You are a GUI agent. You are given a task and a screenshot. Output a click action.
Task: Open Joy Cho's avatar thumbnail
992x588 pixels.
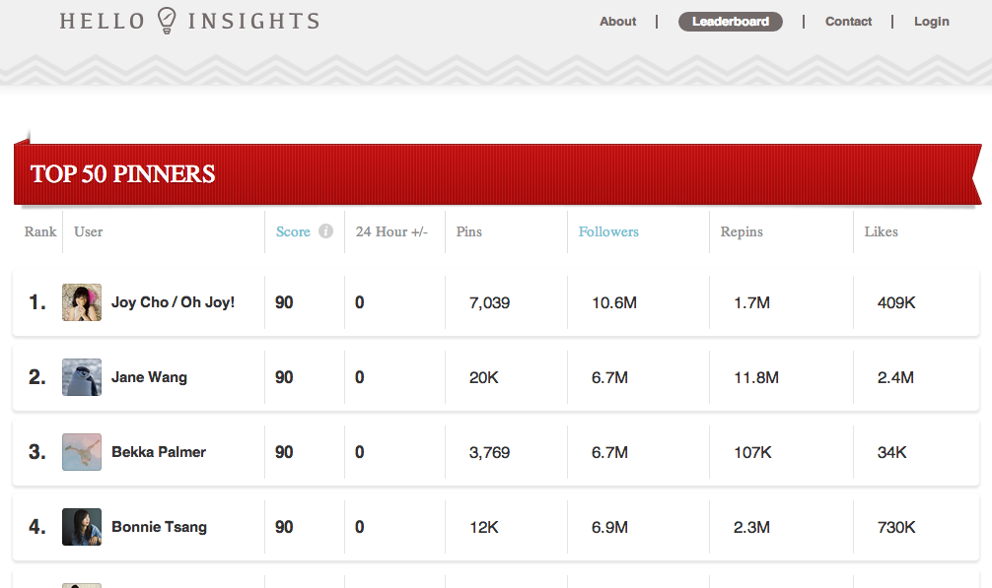(x=82, y=302)
